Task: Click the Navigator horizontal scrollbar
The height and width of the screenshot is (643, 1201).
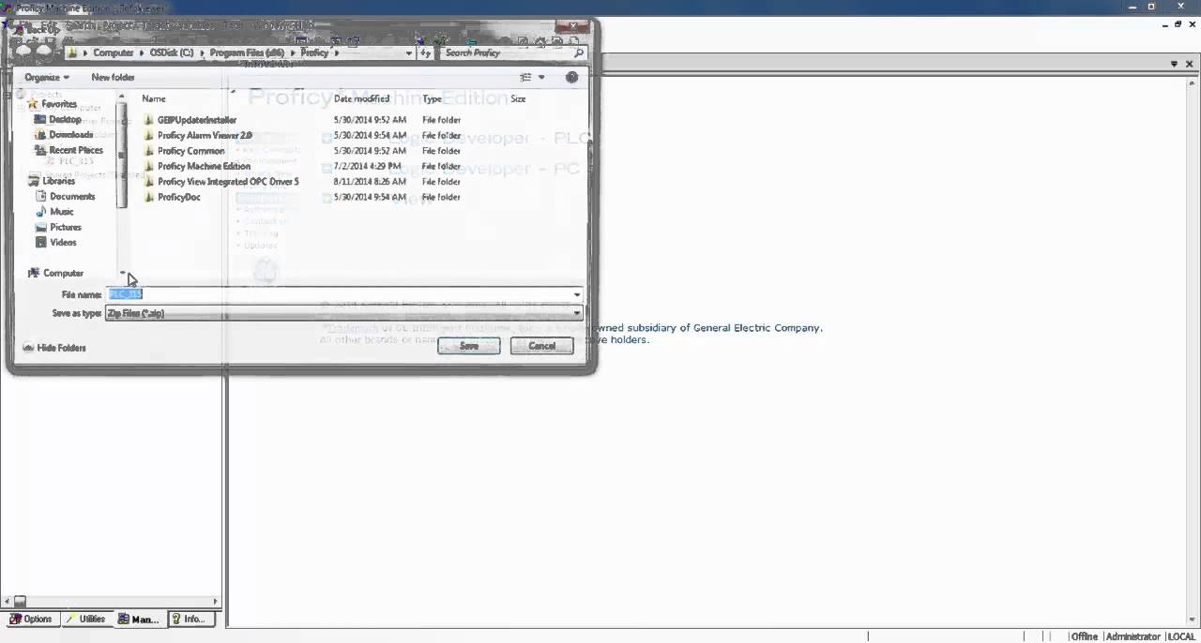Action: pyautogui.click(x=113, y=601)
